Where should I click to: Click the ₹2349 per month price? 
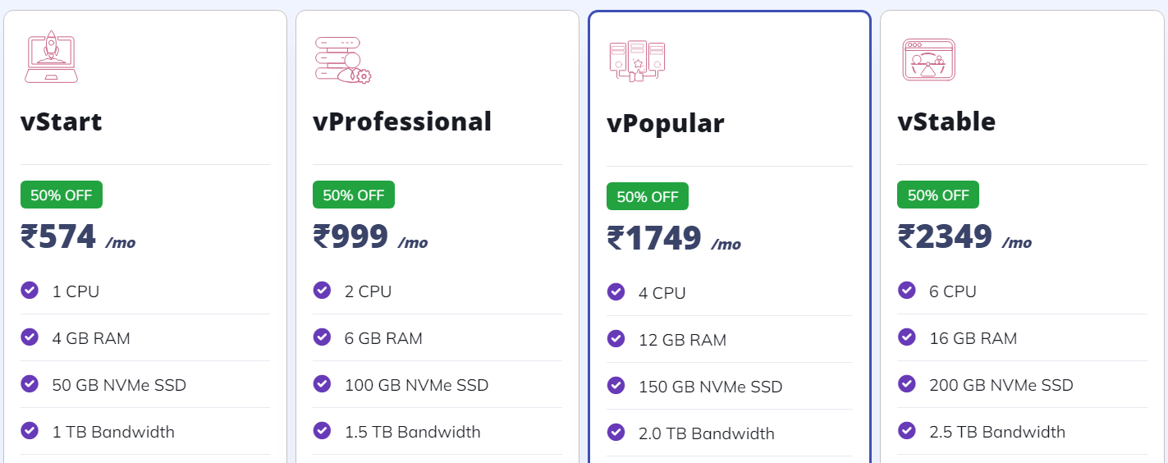click(964, 237)
